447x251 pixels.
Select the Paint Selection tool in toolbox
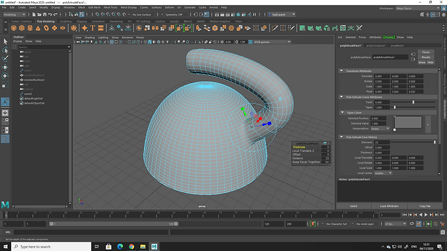click(x=5, y=59)
